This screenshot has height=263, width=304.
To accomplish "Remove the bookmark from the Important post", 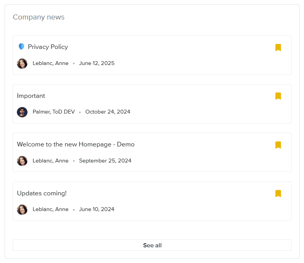I will point(278,96).
